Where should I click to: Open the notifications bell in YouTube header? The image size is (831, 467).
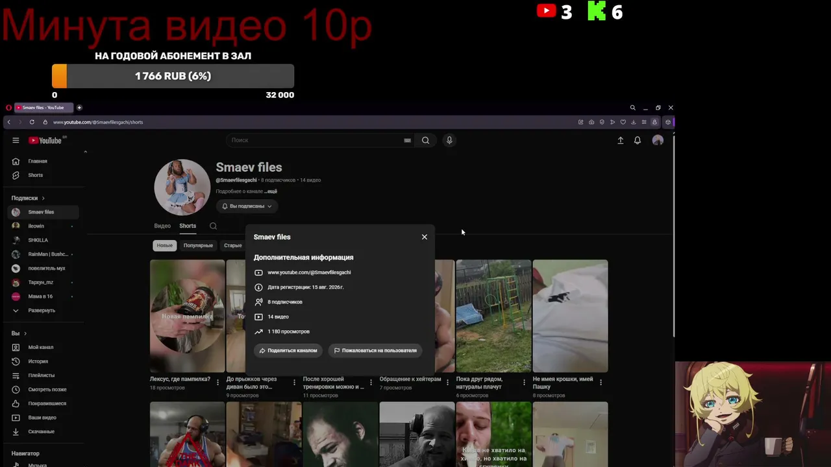tap(638, 140)
